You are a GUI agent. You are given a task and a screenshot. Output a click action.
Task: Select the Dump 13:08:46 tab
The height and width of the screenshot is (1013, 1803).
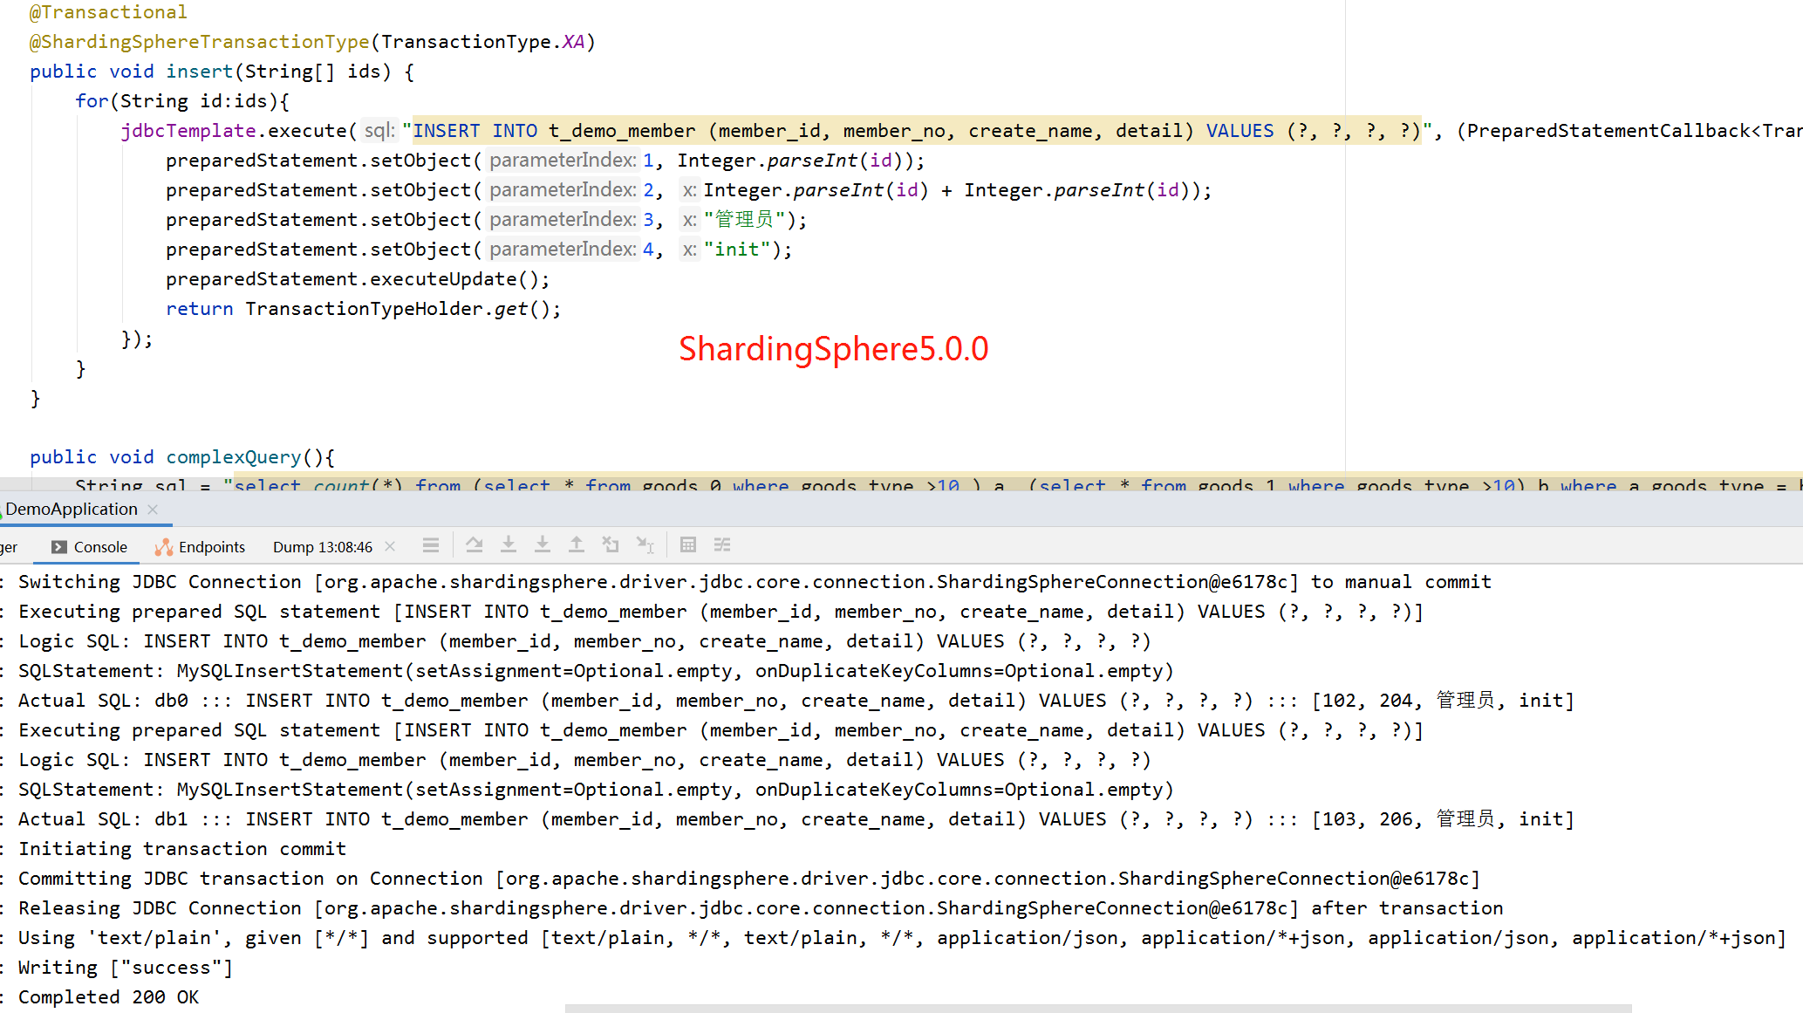coord(321,547)
